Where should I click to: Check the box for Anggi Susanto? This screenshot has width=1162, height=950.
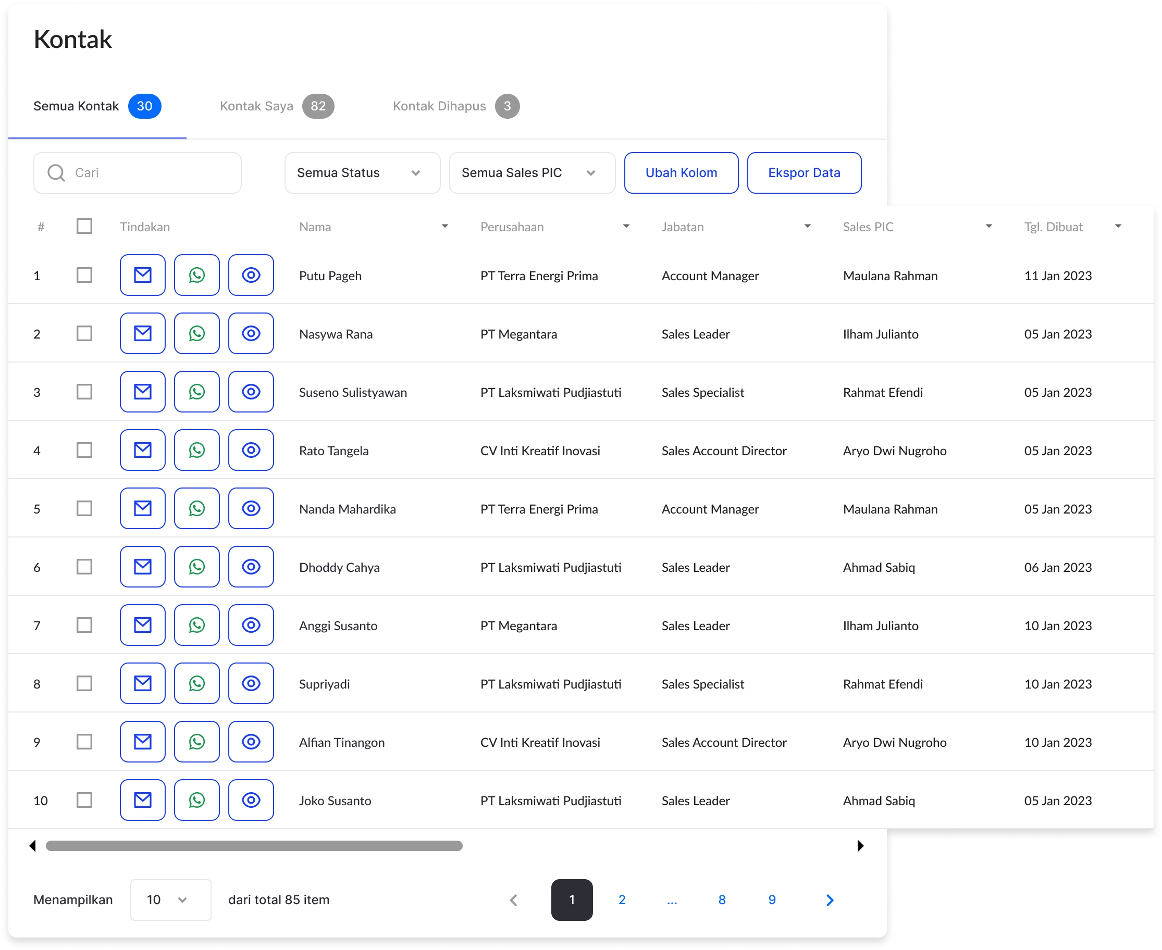click(x=84, y=625)
